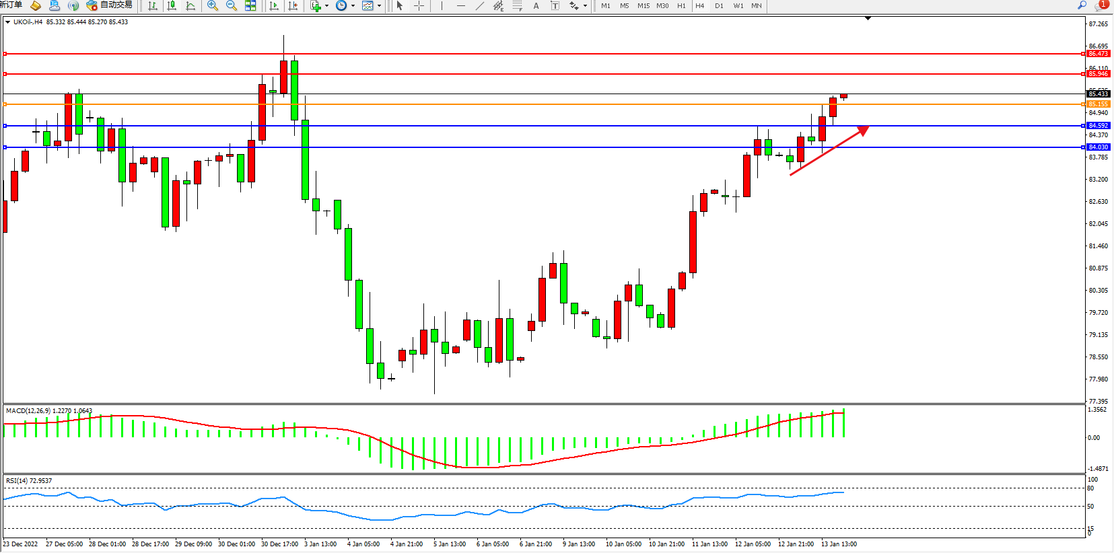Select the horizontal line drawing tool

[460, 6]
